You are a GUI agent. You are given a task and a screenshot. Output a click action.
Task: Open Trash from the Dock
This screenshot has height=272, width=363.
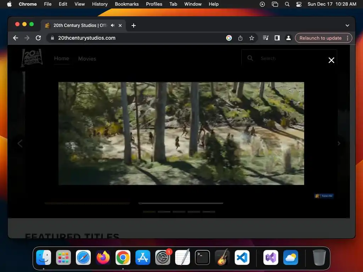click(x=319, y=257)
